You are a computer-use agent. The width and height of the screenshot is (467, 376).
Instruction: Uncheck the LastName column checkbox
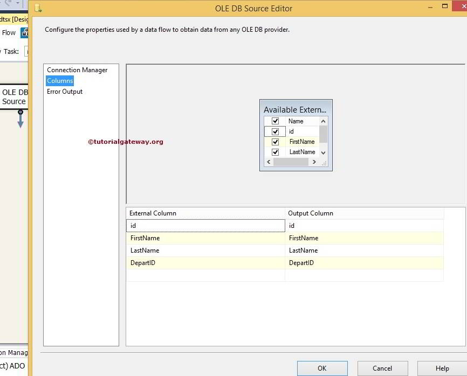(x=275, y=152)
